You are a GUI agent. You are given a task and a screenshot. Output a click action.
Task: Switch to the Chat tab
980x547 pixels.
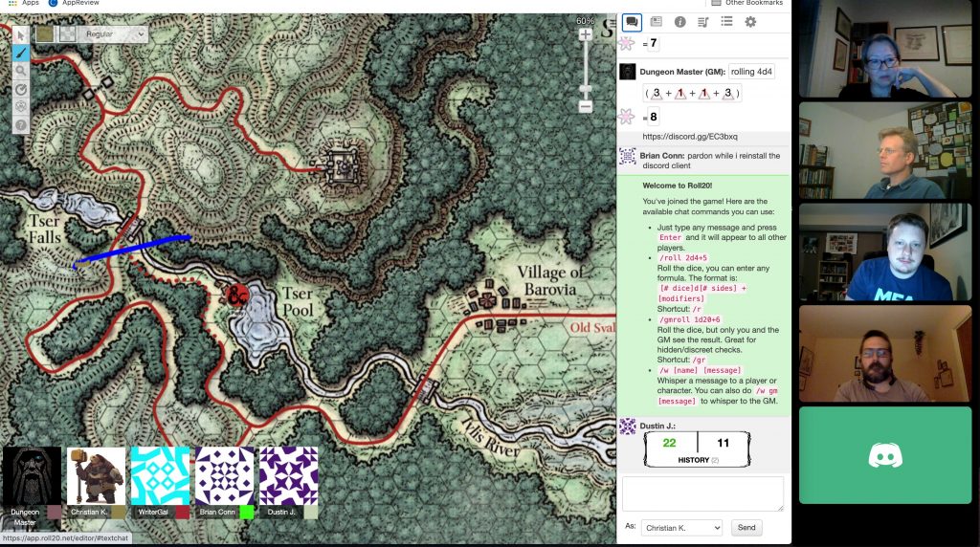tap(633, 22)
